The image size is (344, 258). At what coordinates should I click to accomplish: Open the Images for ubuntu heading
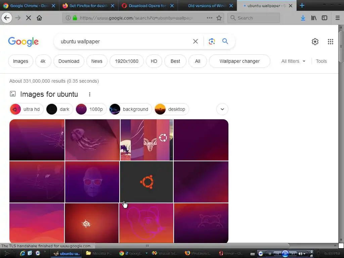pos(49,94)
